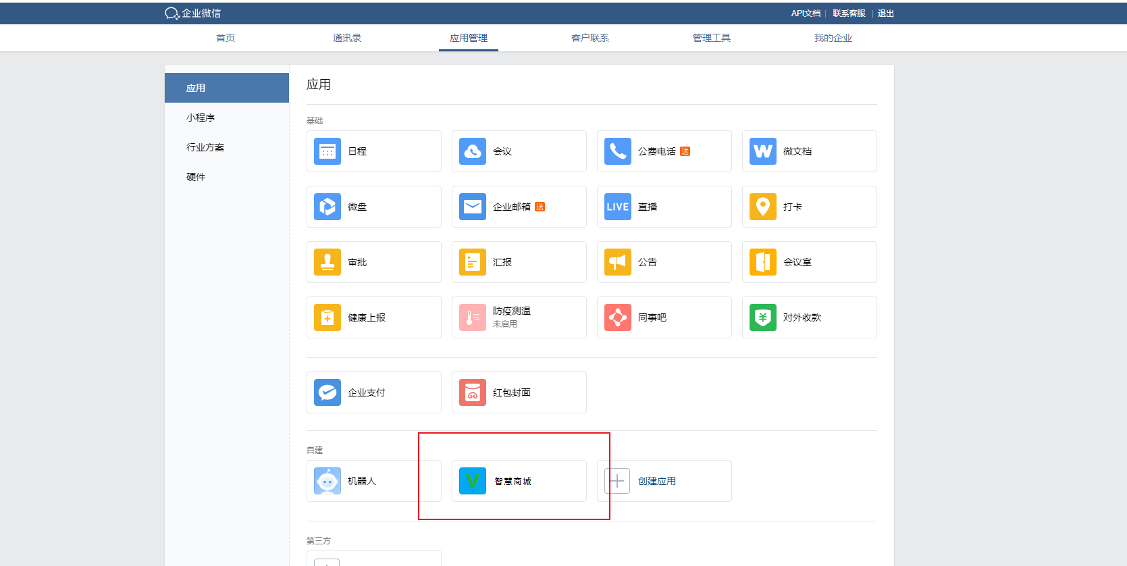The height and width of the screenshot is (566, 1127).
Task: Open the 日程 calendar app icon
Action: (327, 151)
